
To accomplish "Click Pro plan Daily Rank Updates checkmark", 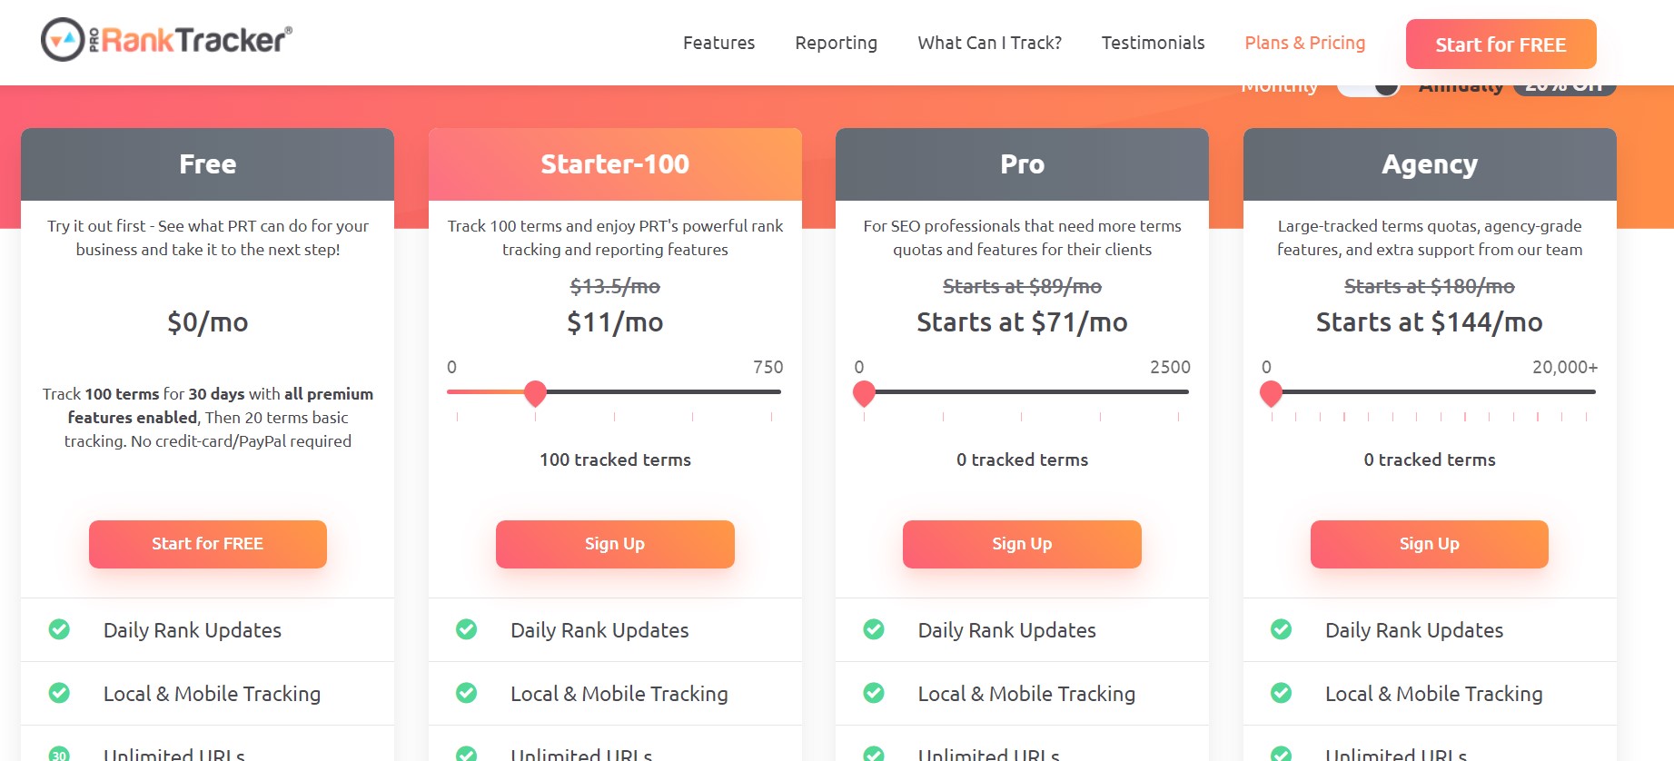I will click(874, 629).
